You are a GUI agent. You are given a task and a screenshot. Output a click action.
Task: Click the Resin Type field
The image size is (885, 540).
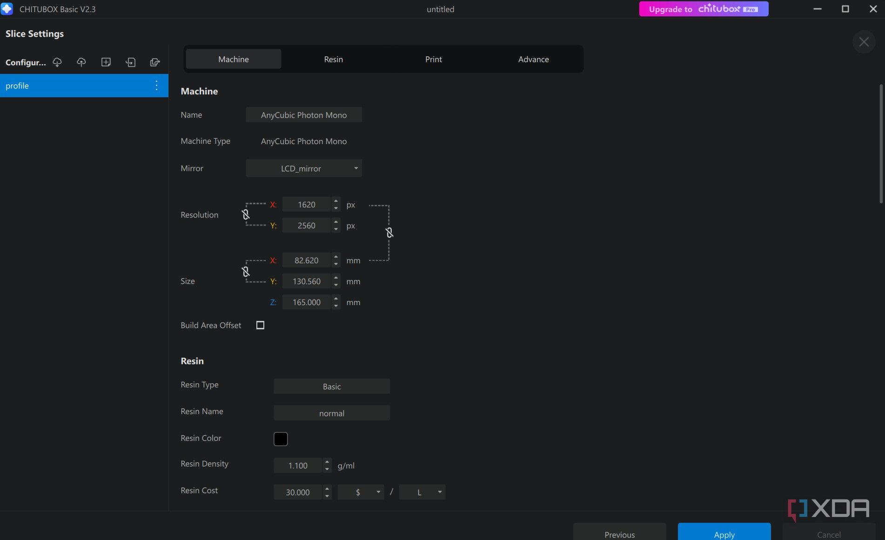332,386
